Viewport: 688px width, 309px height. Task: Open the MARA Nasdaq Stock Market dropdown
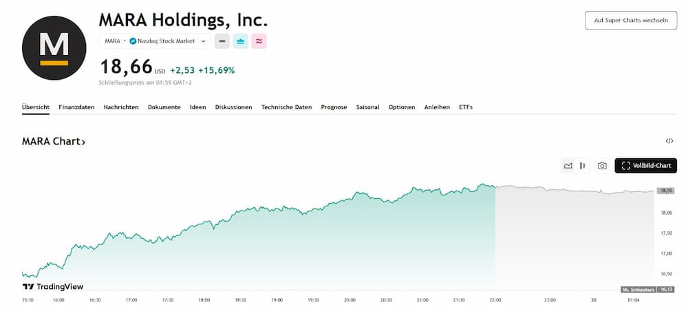pos(155,41)
